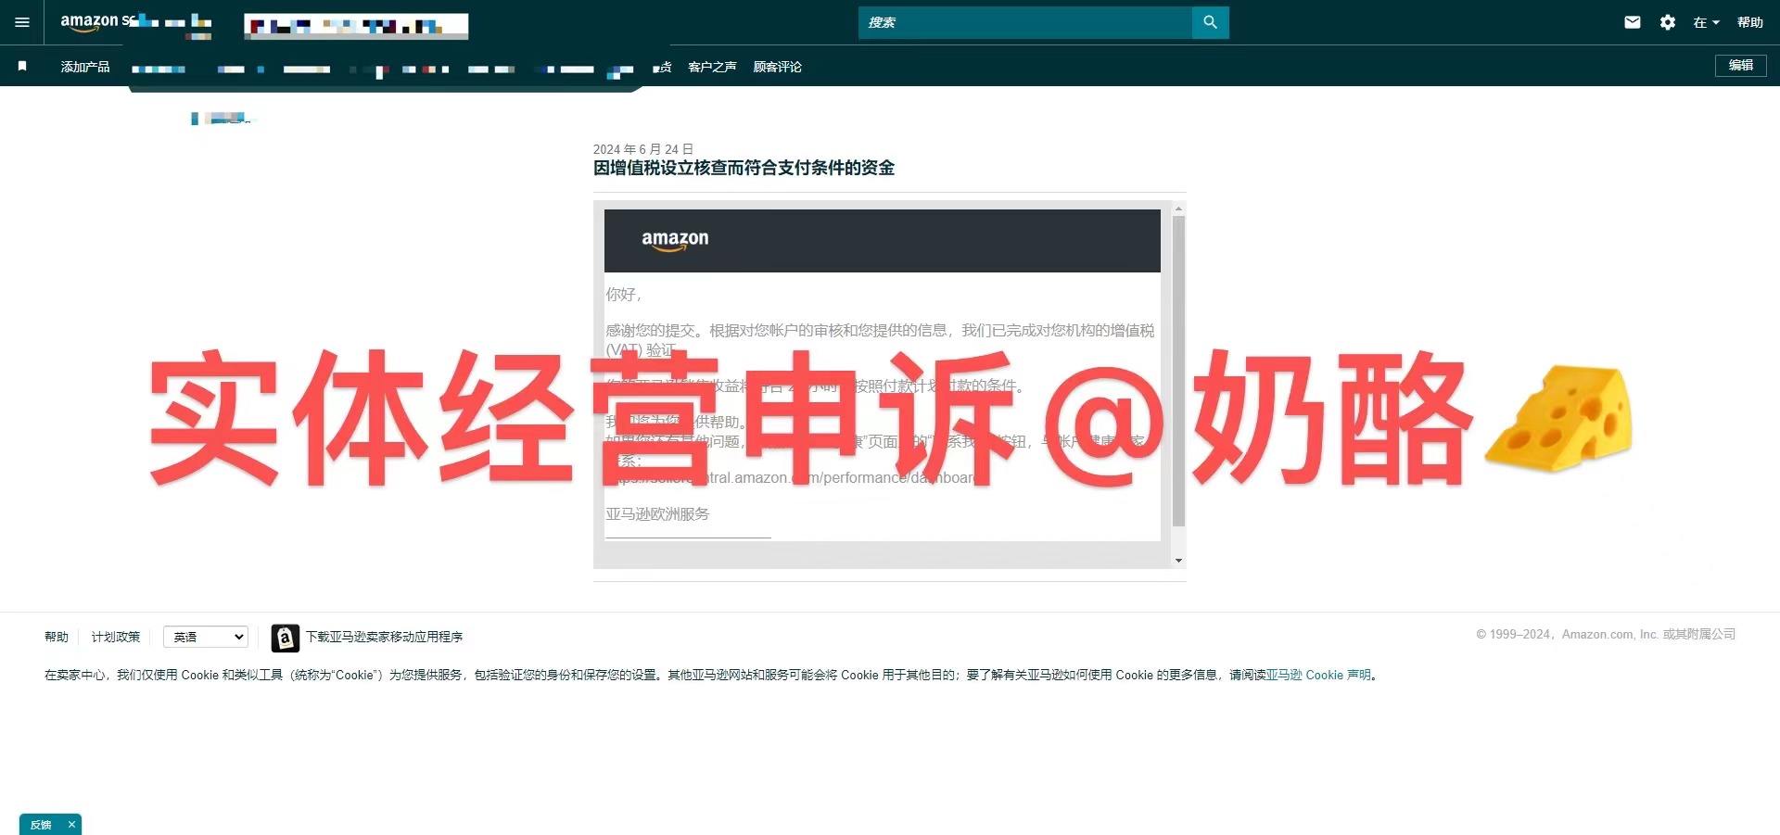Open the settings gear icon
Image resolution: width=1780 pixels, height=835 pixels.
tap(1668, 22)
